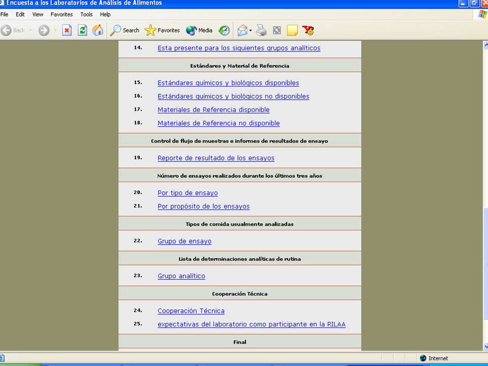Open the View menu

(x=38, y=14)
